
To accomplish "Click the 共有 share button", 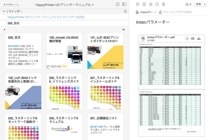I will (198, 4).
